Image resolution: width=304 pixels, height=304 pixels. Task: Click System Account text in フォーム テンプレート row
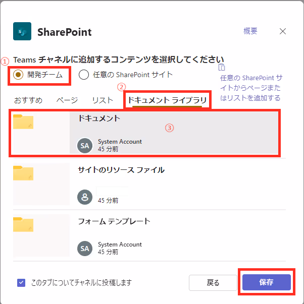120,245
